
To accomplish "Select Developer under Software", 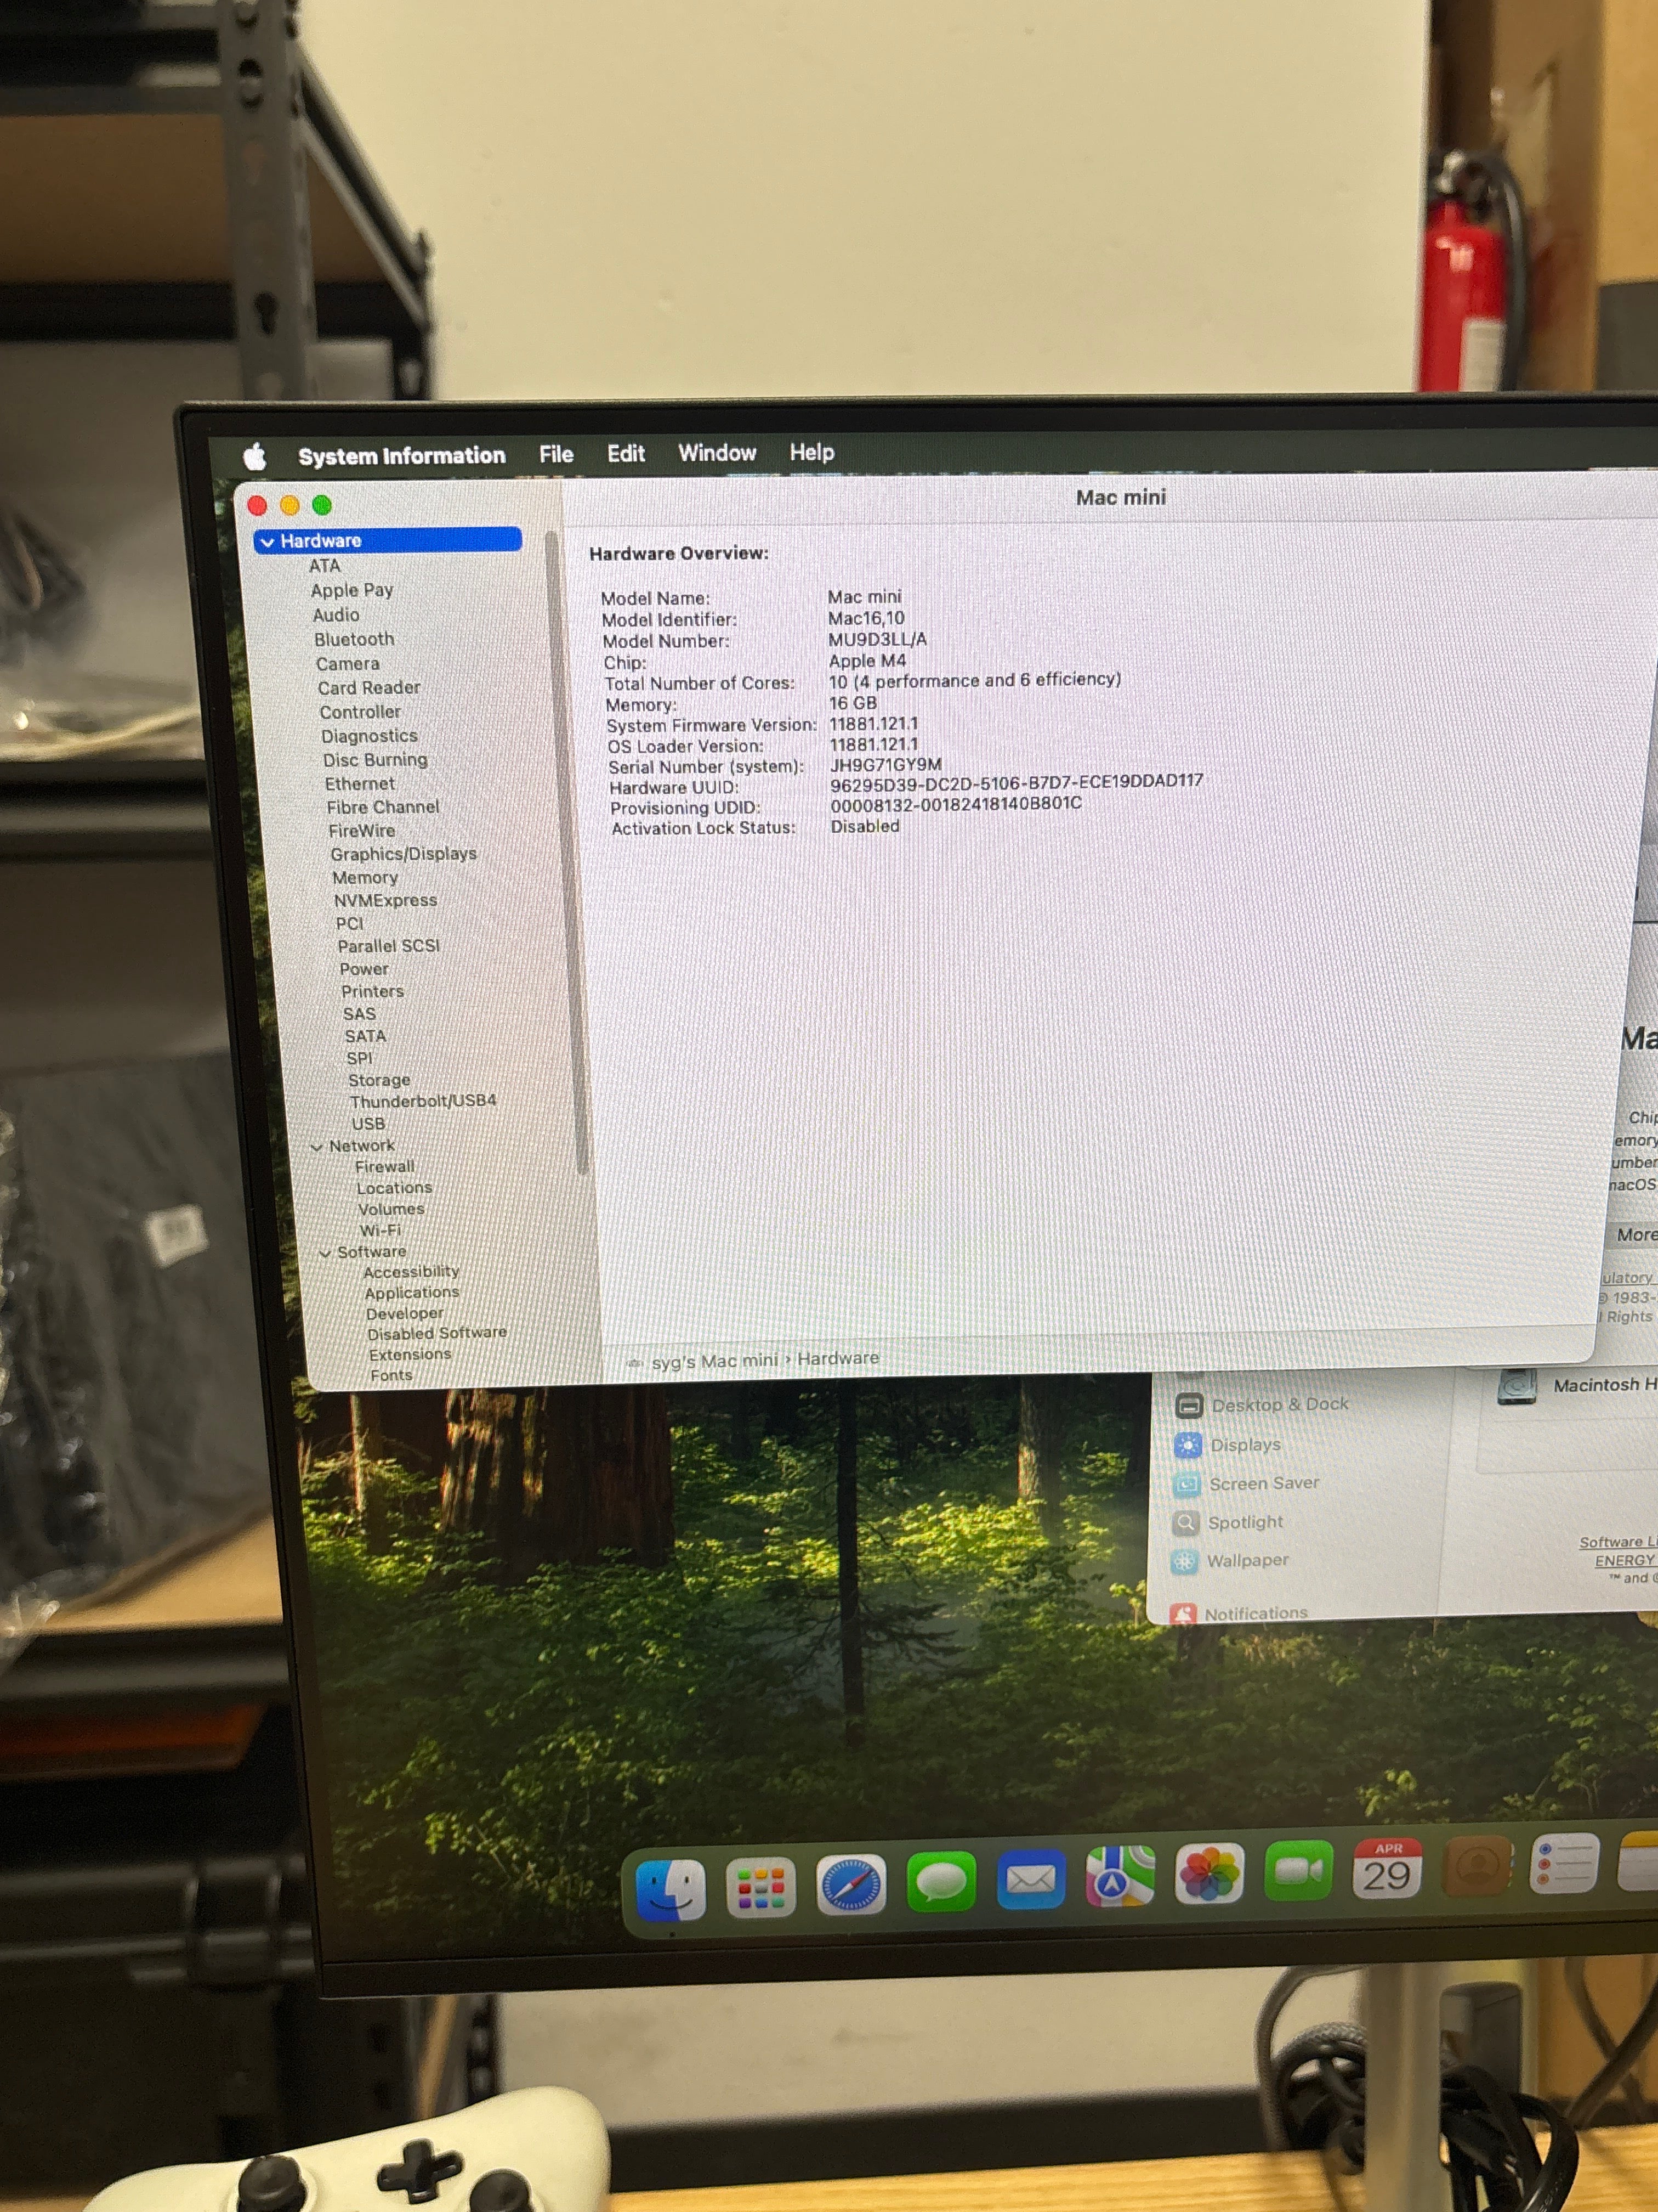I will pyautogui.click(x=405, y=1314).
